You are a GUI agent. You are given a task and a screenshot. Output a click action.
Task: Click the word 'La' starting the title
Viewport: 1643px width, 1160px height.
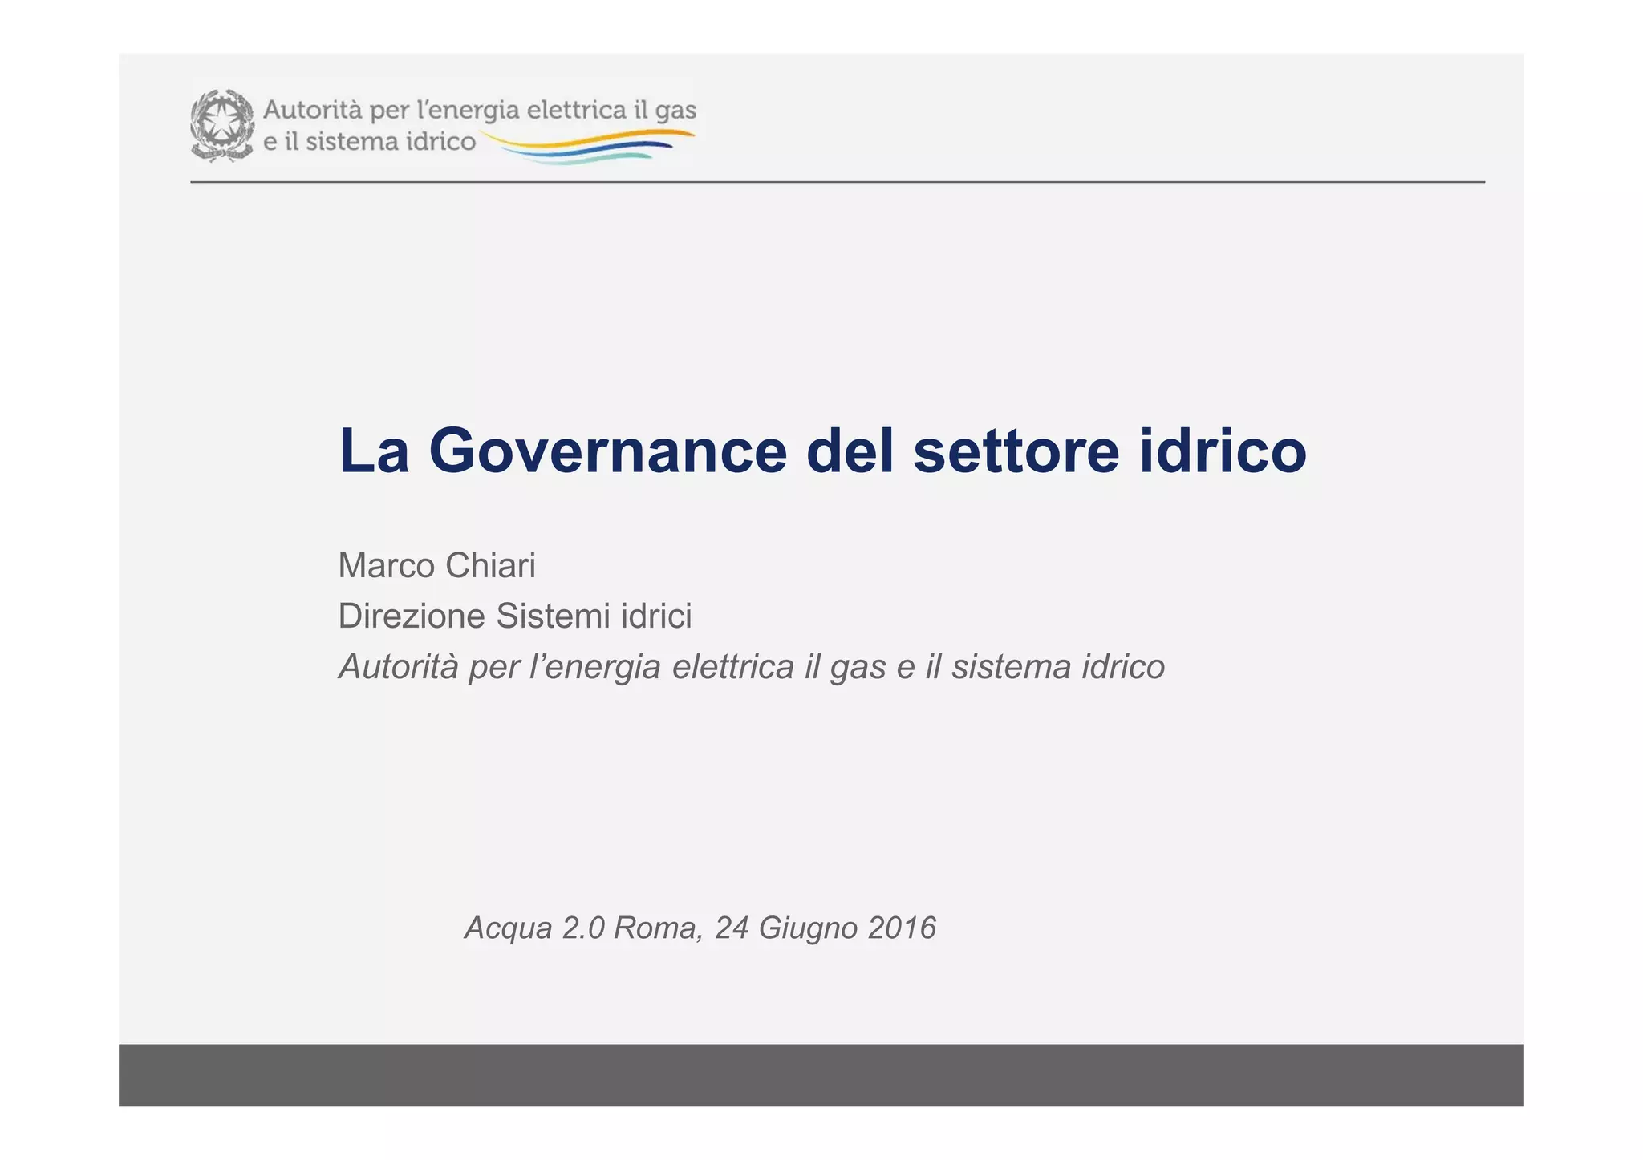pos(374,451)
